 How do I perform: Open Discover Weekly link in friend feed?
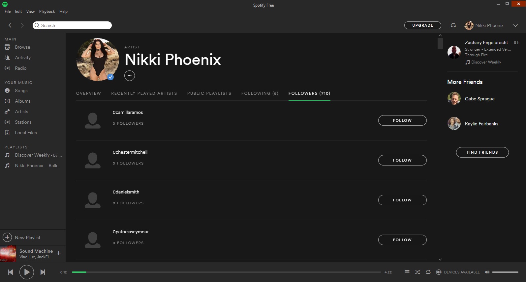click(486, 62)
